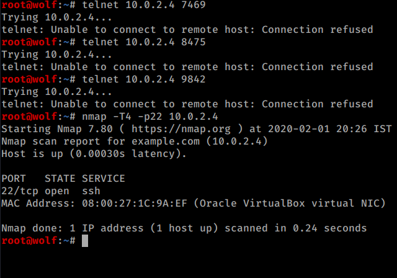Click the first 'Connection refused' message
Screen dimensions: 397x278
click(x=318, y=30)
